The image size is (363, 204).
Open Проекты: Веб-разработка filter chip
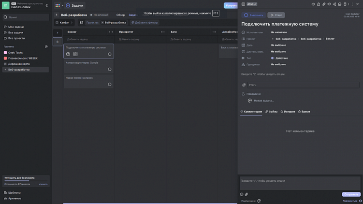coord(106,22)
